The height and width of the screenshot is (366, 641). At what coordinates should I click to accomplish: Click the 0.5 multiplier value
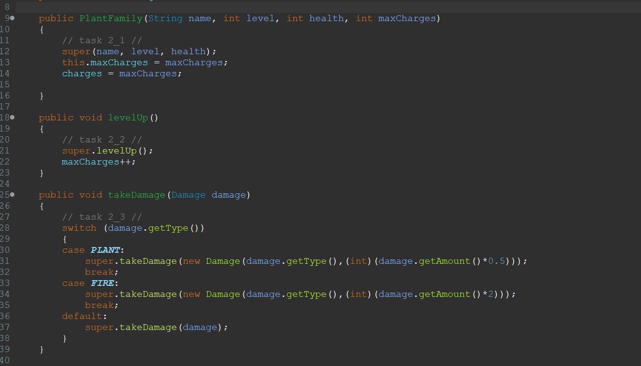[x=497, y=261]
